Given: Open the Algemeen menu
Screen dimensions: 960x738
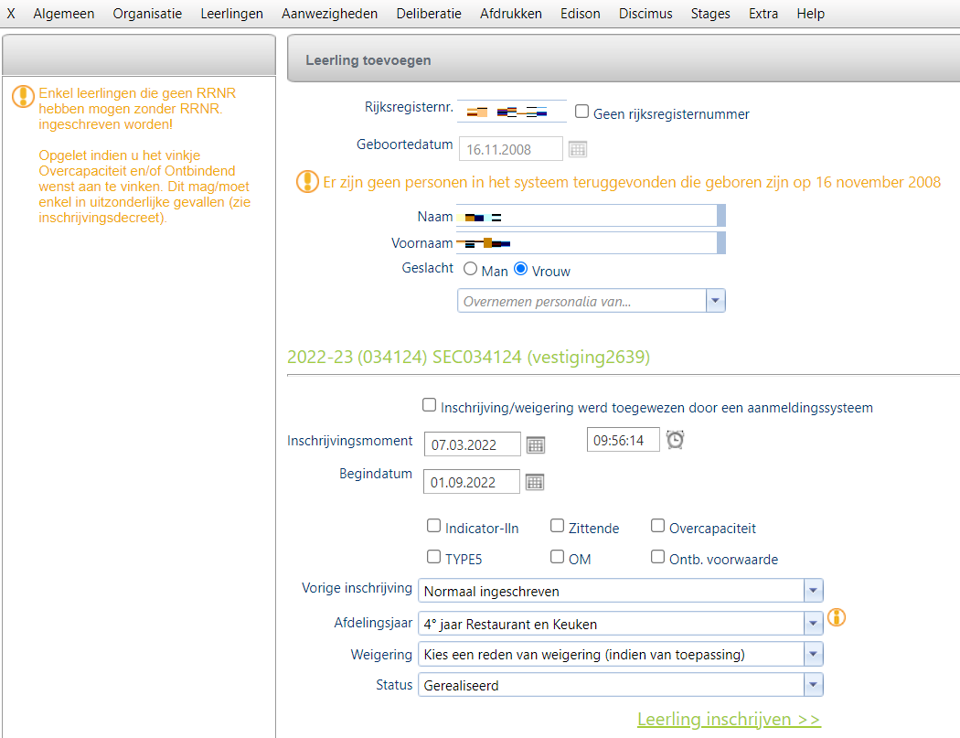Looking at the screenshot, I should click(x=64, y=14).
